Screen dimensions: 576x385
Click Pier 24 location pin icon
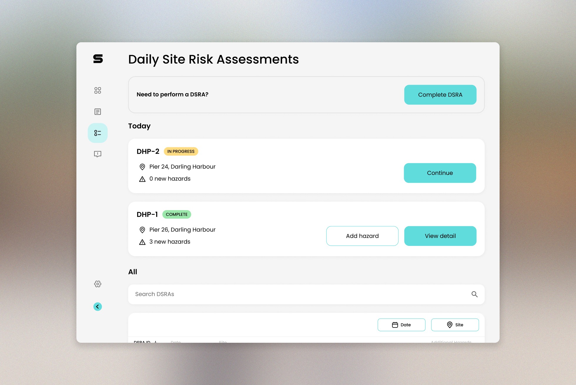point(142,167)
